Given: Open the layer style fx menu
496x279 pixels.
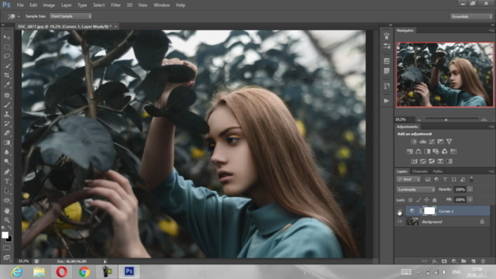Looking at the screenshot, I should point(435,261).
